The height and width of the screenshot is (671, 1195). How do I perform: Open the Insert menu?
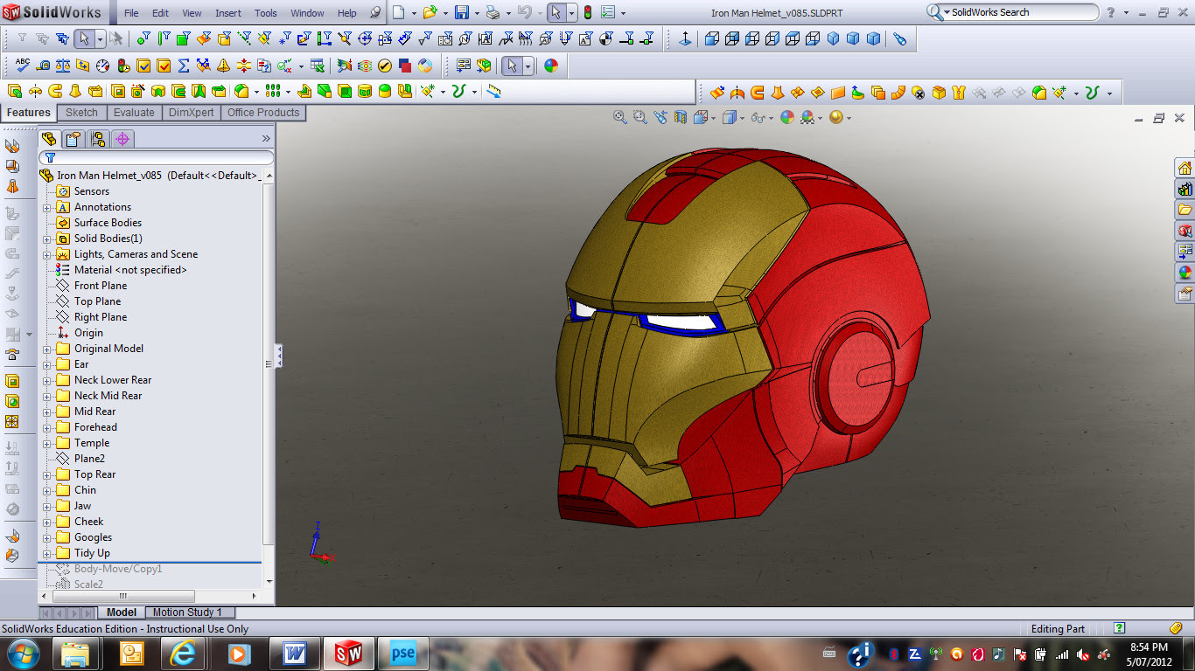point(228,13)
